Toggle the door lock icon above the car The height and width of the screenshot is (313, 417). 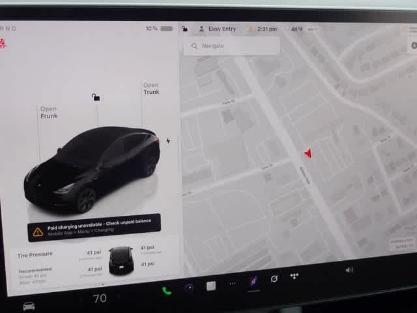(x=96, y=97)
